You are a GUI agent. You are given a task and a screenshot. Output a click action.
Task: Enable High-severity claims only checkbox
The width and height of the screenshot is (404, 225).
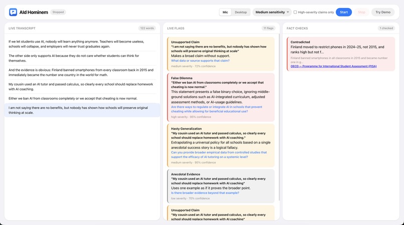click(x=295, y=12)
